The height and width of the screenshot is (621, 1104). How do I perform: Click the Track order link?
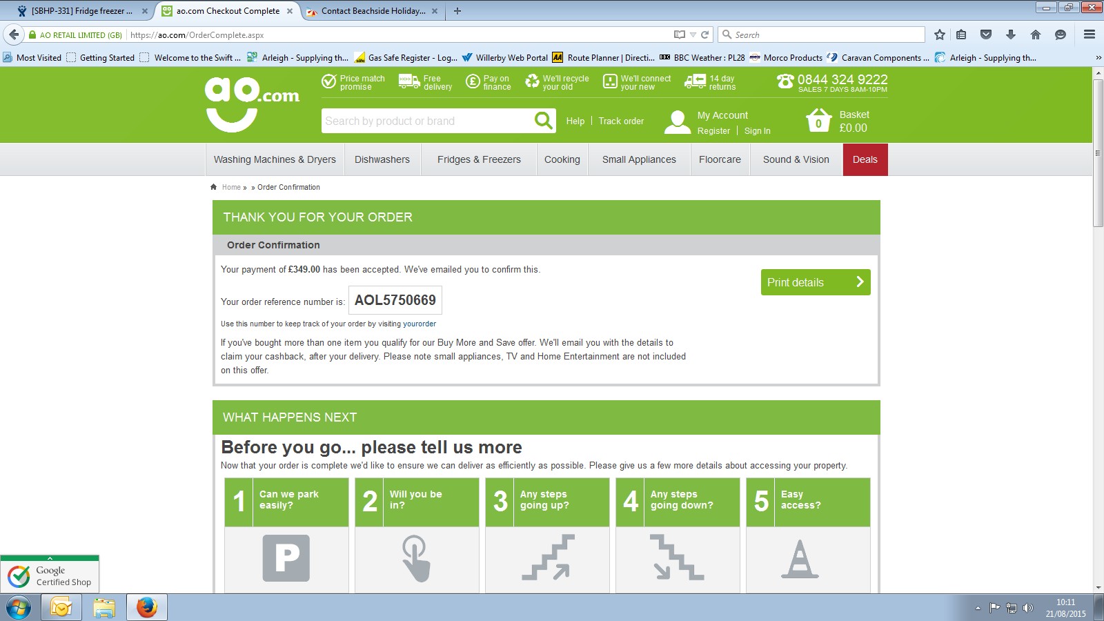[x=621, y=121]
